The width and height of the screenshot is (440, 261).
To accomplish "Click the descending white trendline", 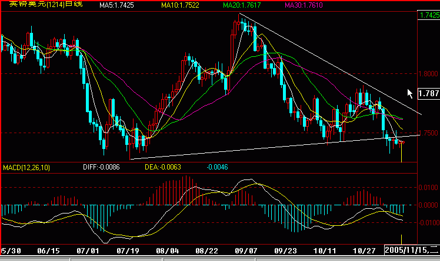I will (330, 64).
